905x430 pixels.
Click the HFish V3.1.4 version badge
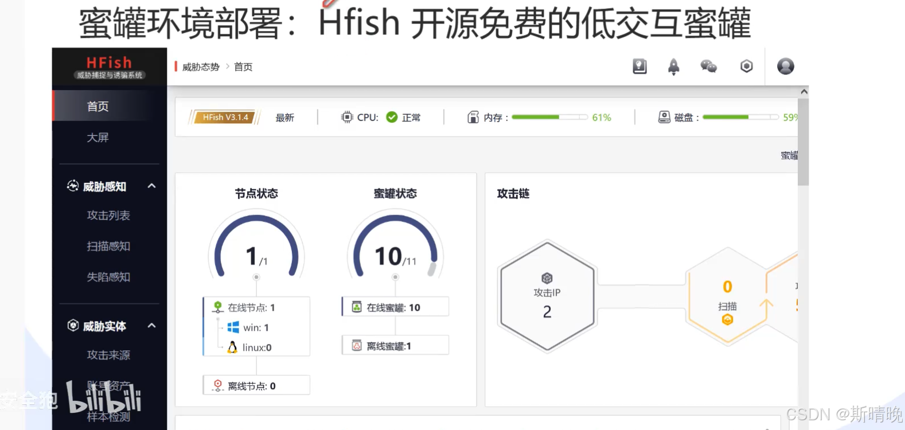pyautogui.click(x=225, y=117)
